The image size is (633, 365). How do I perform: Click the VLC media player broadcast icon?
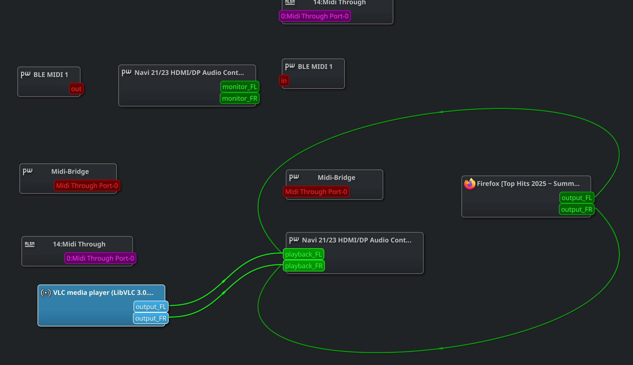click(46, 293)
